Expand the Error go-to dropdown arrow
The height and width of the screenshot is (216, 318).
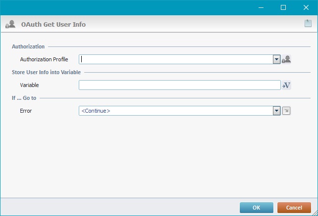[x=277, y=111]
